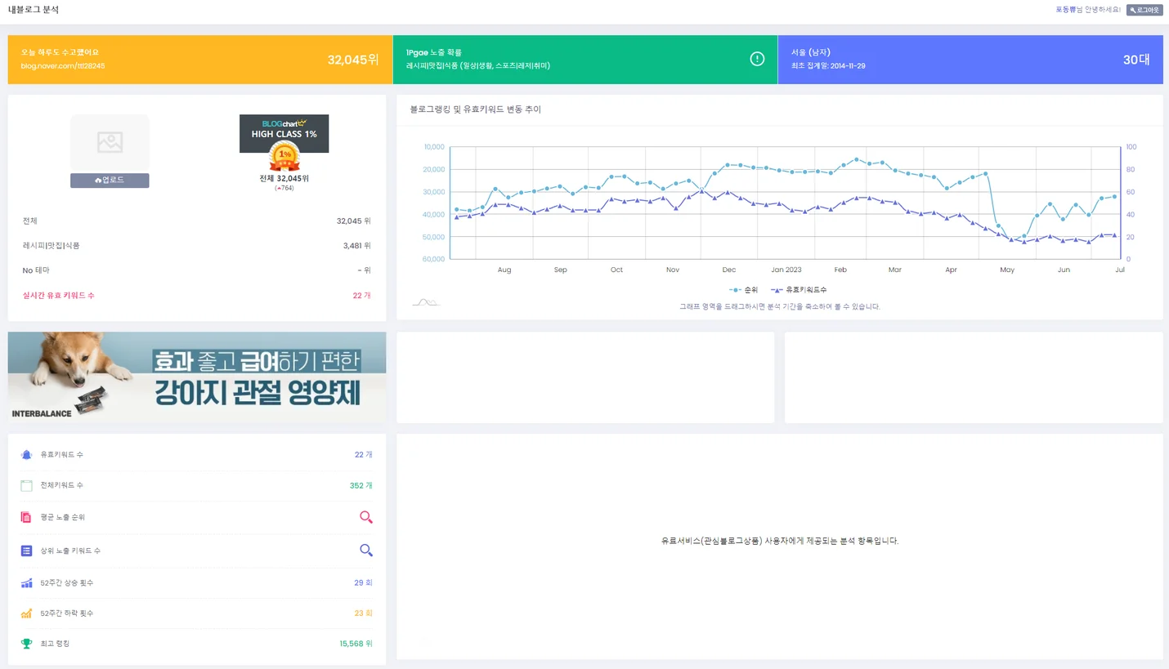Click the 전체 32,045위 text under the badge

point(284,178)
